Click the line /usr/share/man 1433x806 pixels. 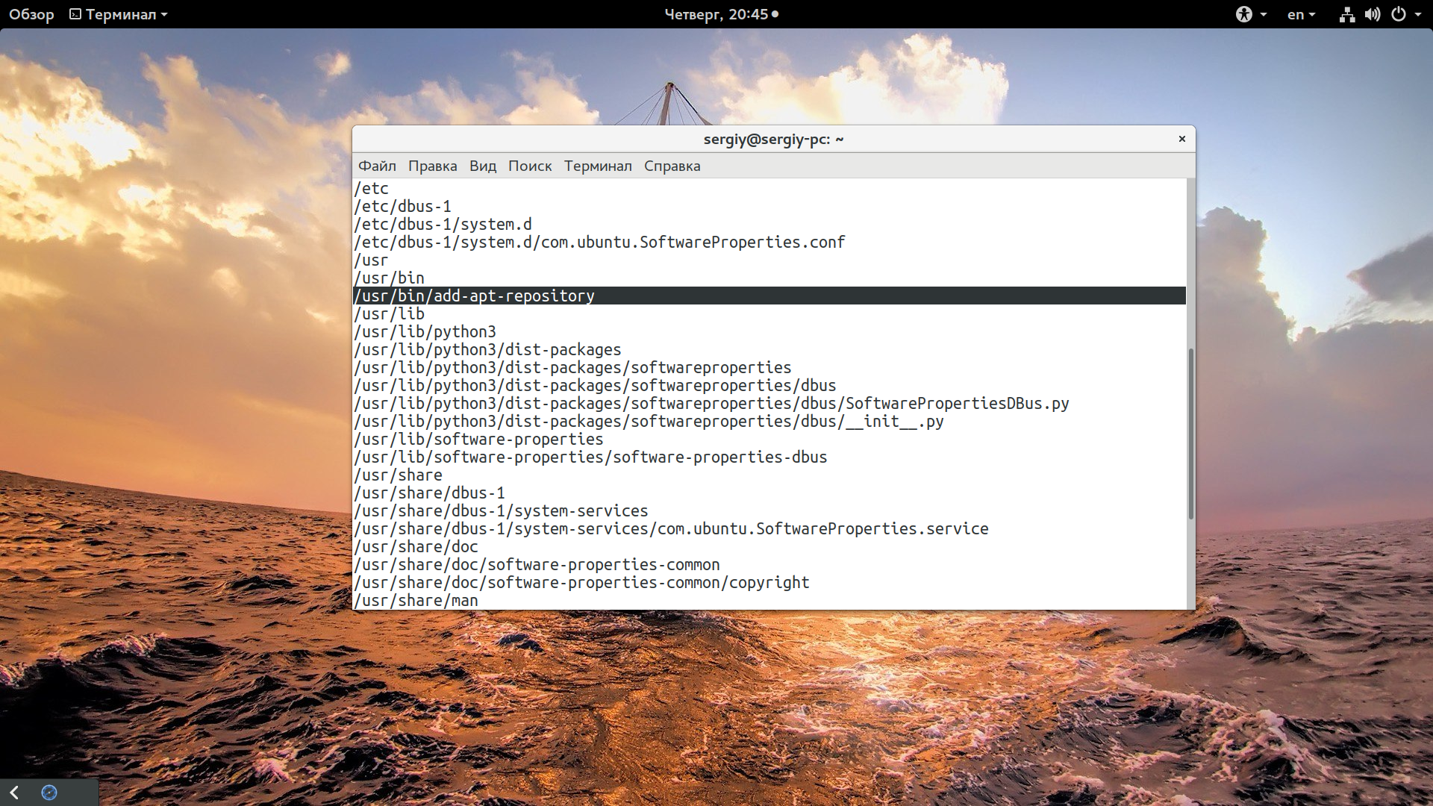coord(416,600)
